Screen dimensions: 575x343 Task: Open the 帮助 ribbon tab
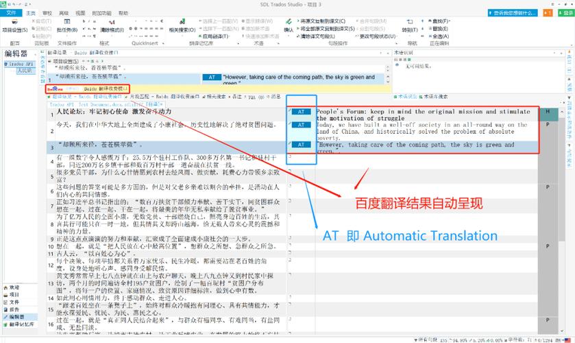(123, 13)
